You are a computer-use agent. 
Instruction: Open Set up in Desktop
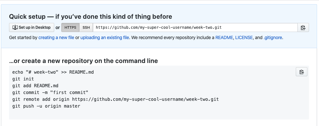click(32, 27)
